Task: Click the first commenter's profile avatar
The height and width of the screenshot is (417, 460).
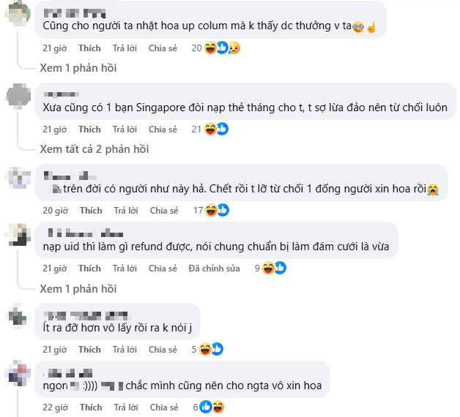Action: click(x=18, y=14)
